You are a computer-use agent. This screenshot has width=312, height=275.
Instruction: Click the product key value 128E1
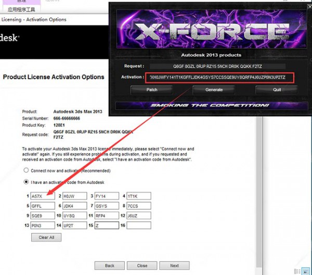click(59, 125)
